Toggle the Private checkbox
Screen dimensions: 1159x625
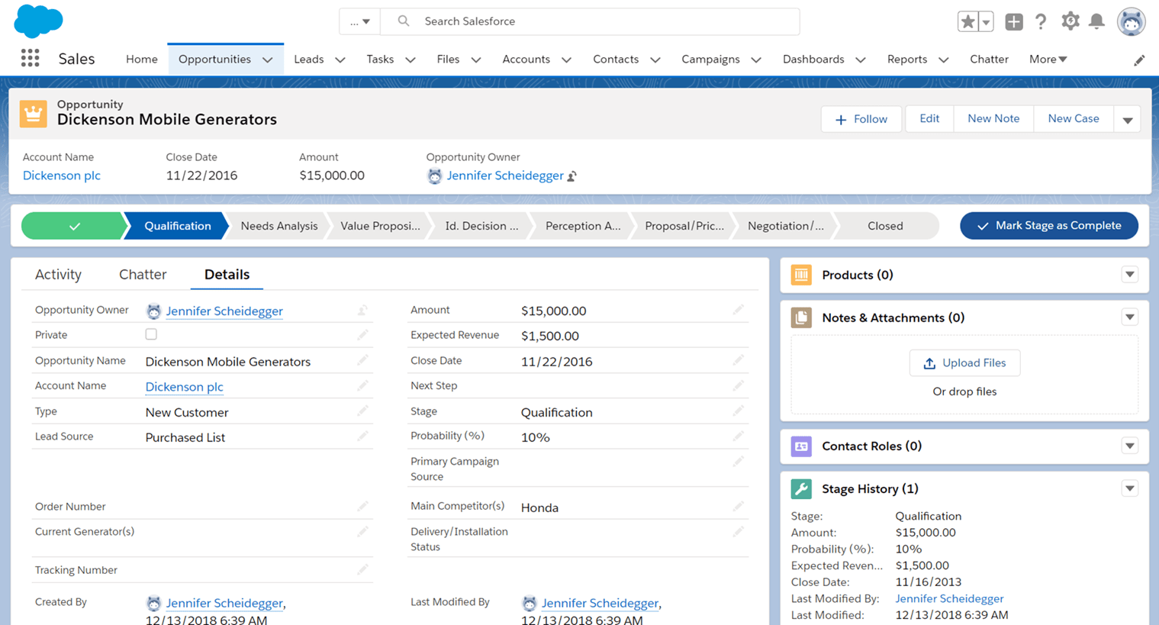tap(151, 334)
